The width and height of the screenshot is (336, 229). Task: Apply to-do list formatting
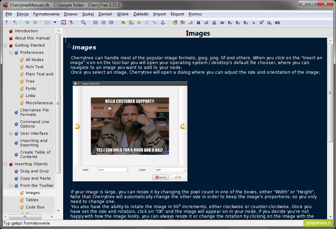click(112, 23)
